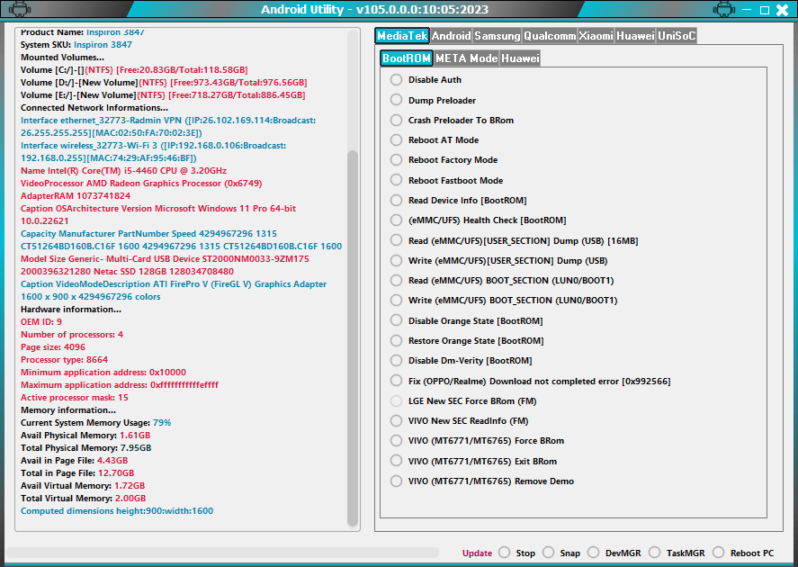The image size is (798, 567).
Task: Choose Read Device Info [BootROM]
Action: (395, 200)
